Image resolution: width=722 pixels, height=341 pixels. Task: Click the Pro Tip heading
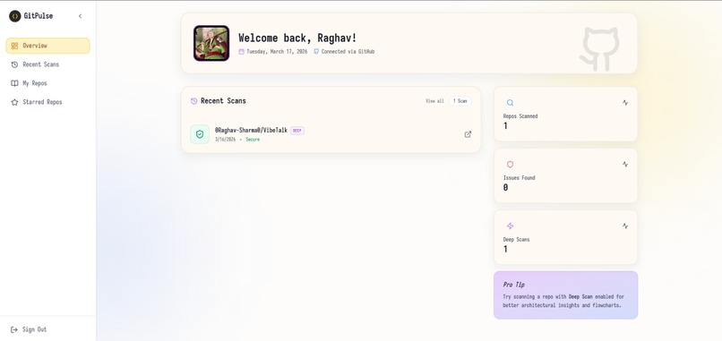[514, 285]
